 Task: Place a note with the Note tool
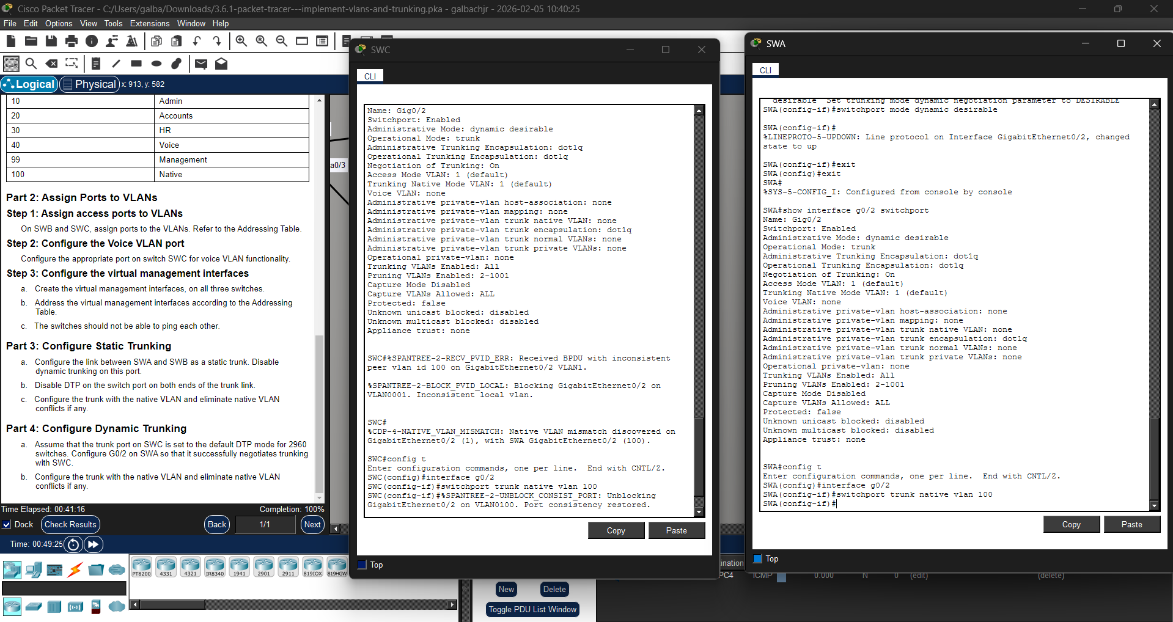click(96, 64)
